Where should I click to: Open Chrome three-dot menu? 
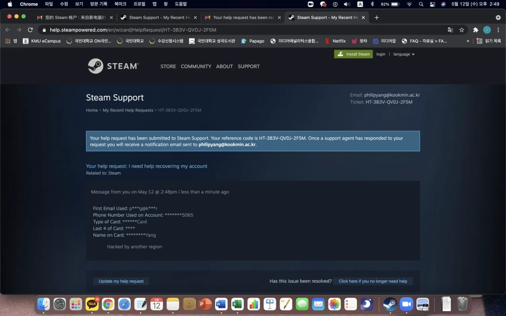point(498,30)
